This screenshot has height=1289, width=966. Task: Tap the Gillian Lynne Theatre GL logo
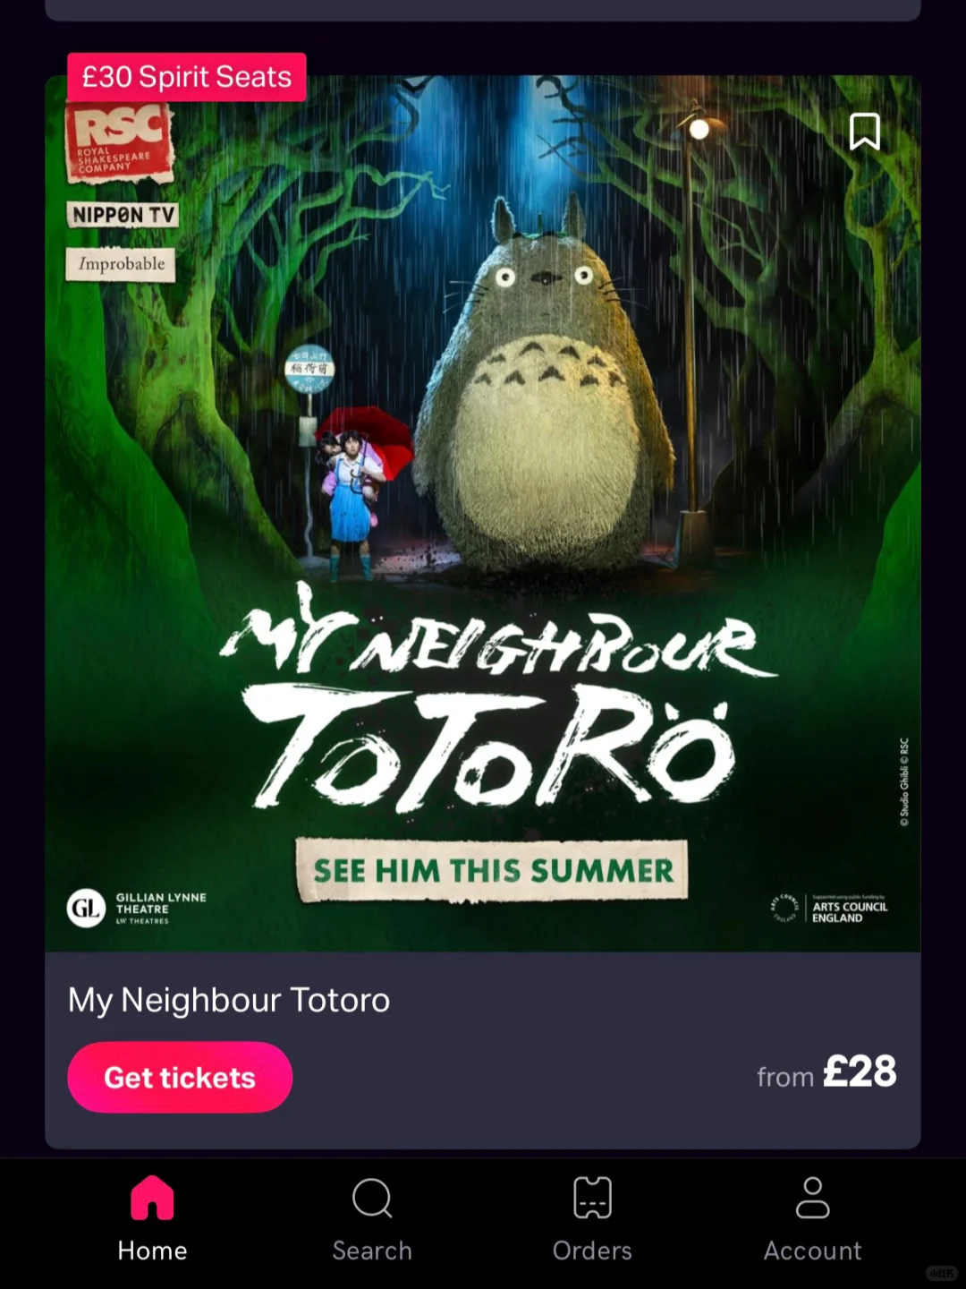137,908
